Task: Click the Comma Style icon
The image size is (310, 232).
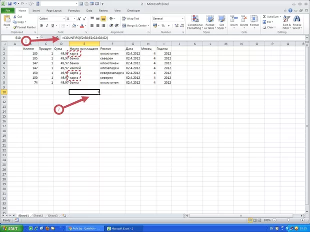Action: coord(168,25)
